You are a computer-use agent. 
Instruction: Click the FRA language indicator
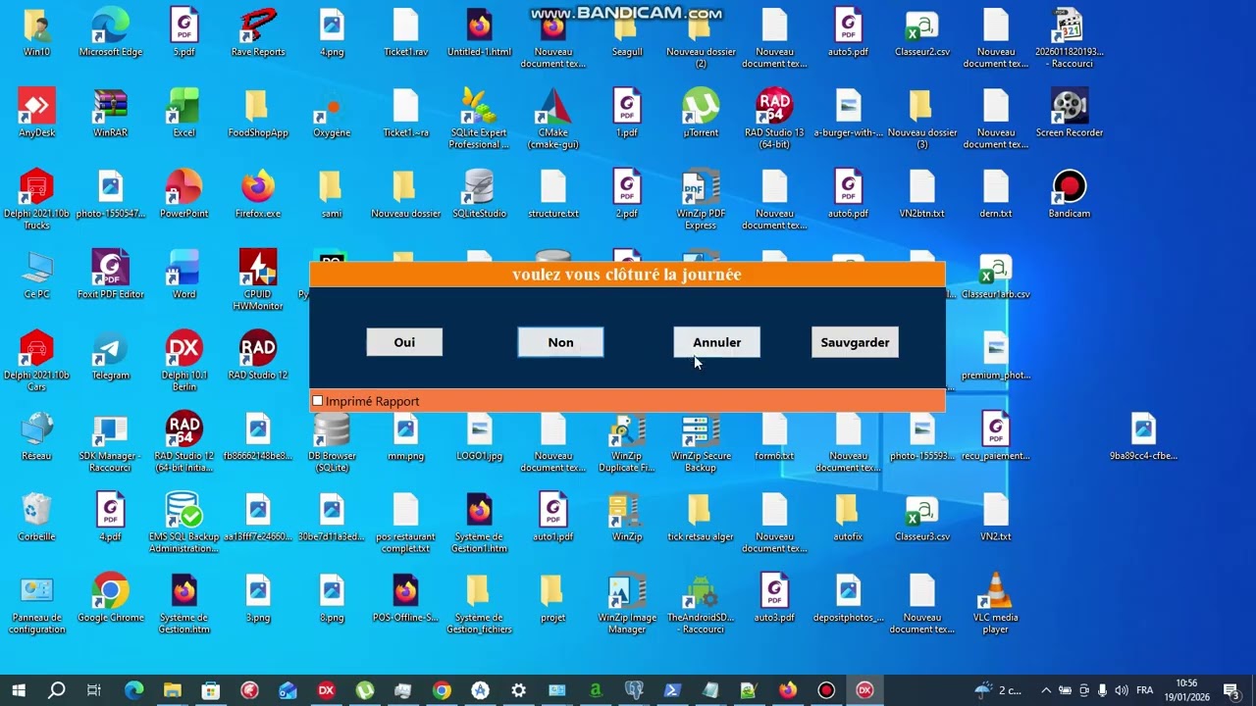1144,690
